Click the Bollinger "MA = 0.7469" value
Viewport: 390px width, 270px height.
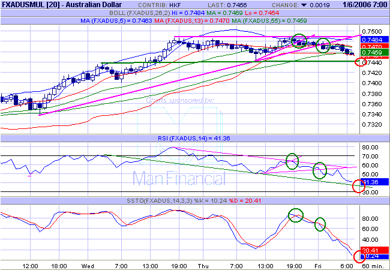(x=224, y=13)
